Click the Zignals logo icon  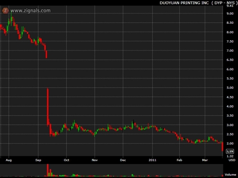pyautogui.click(x=5, y=11)
